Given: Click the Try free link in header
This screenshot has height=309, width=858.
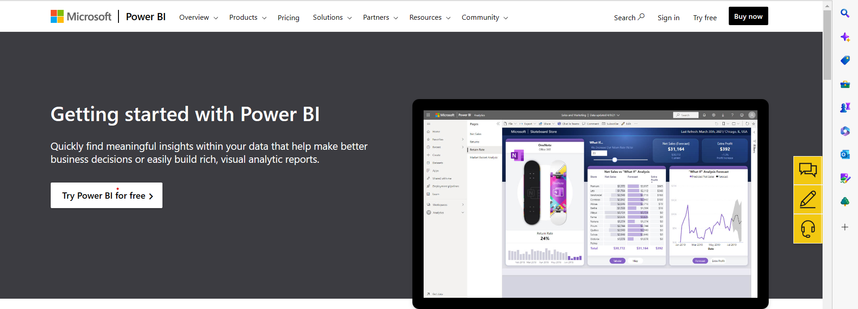Looking at the screenshot, I should 705,18.
